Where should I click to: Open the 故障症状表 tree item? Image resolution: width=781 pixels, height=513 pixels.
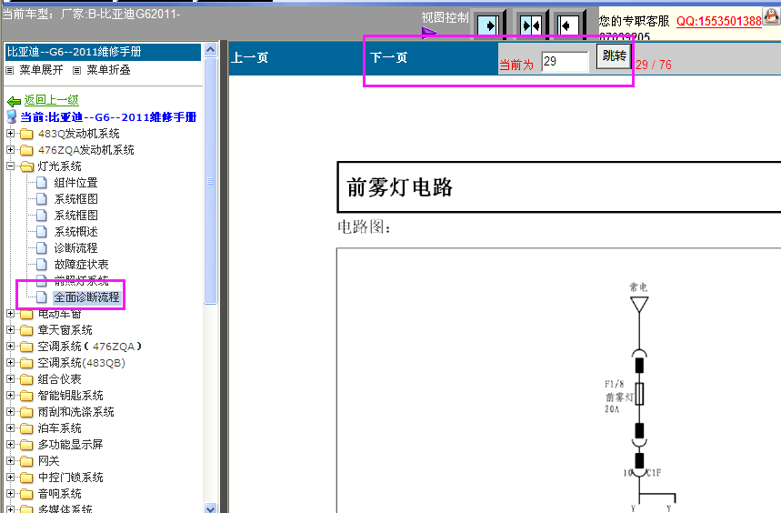(81, 265)
